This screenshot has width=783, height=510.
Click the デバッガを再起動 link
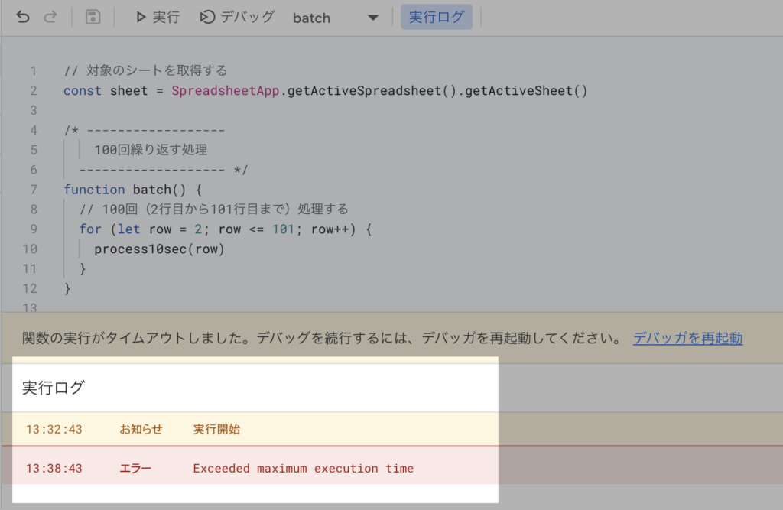point(687,338)
